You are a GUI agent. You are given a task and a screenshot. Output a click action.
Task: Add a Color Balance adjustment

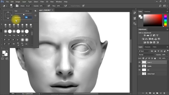click(x=146, y=39)
